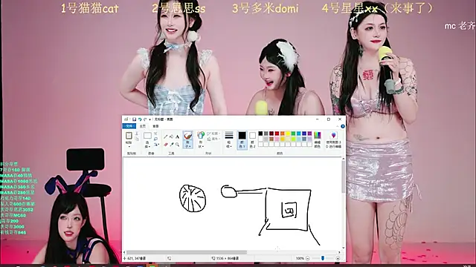Click the Resize icon in the Image group
The image size is (476, 267).
(x=155, y=139)
